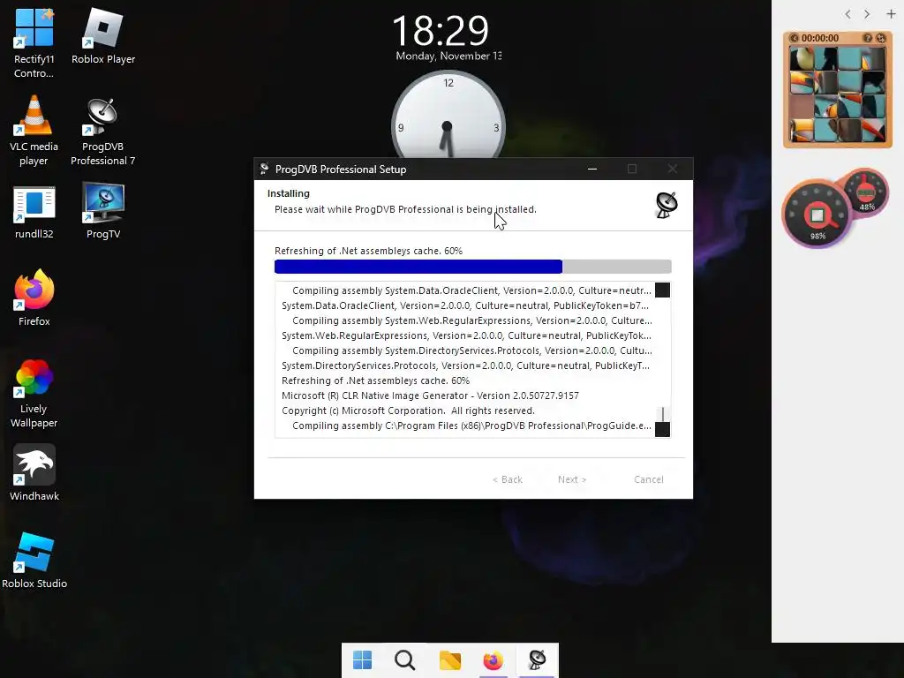Select rundll32 desktop shortcut
The height and width of the screenshot is (678, 904).
coord(34,212)
